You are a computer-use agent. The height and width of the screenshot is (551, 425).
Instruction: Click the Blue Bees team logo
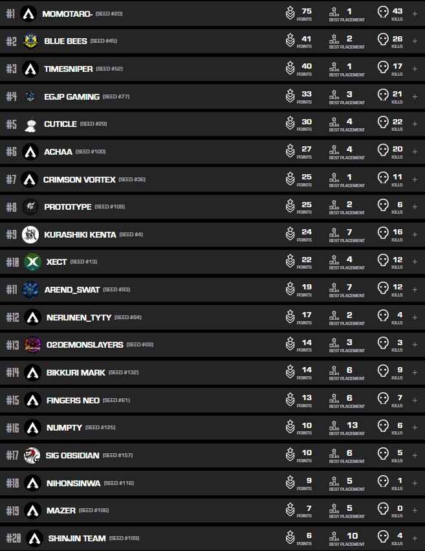click(x=30, y=41)
